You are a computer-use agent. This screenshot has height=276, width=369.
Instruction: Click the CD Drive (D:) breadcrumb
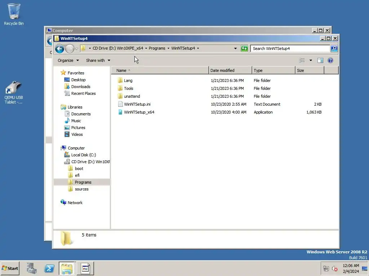click(118, 49)
